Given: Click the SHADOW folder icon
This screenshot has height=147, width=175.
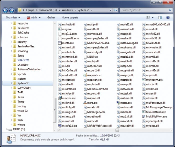Looking at the screenshot, I should (x=14, y=60).
